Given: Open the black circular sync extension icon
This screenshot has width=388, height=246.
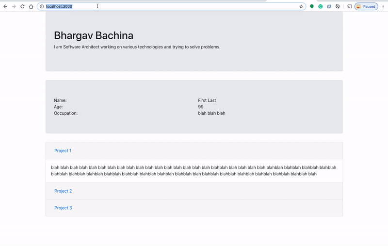Looking at the screenshot, I should pyautogui.click(x=338, y=6).
